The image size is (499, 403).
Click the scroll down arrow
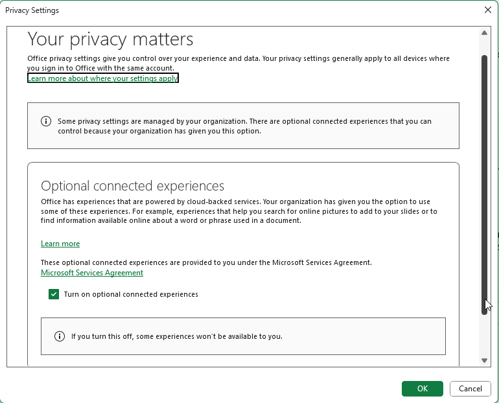(484, 360)
